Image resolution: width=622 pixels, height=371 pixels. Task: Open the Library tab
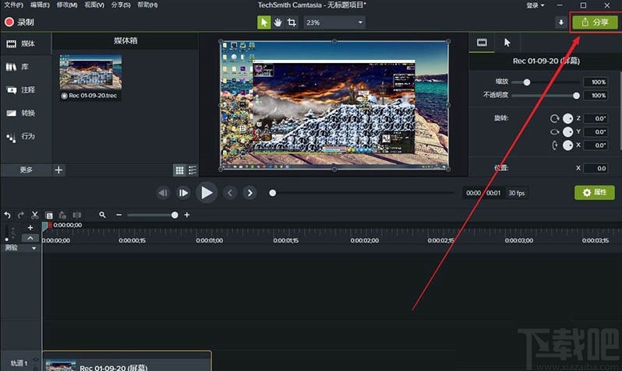pyautogui.click(x=26, y=67)
